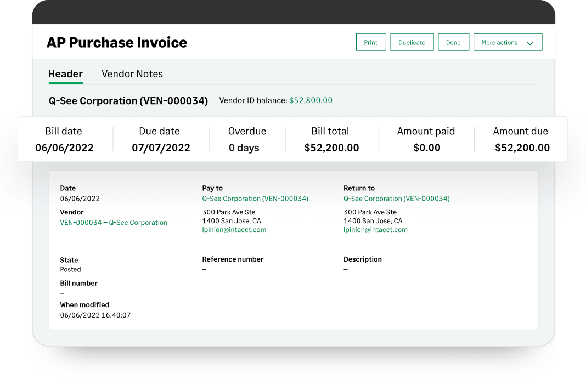Open the Vendor ID balance $52,800.00 link
This screenshot has height=379, width=586.
coord(311,100)
